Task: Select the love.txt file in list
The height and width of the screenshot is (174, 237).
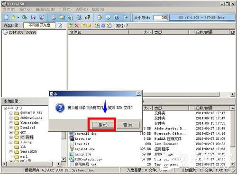Action: coord(82,144)
